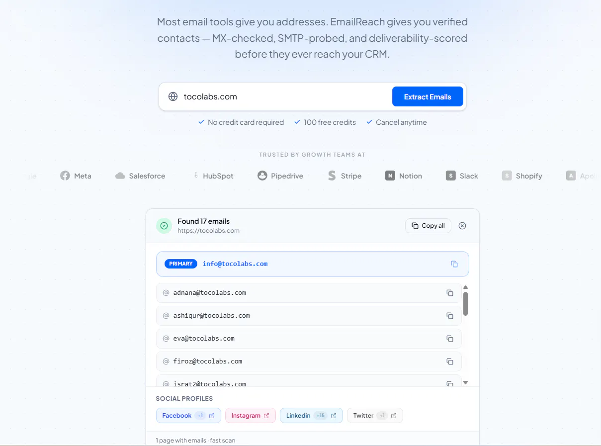Click the Copy all button
This screenshot has height=446, width=601.
pyautogui.click(x=428, y=226)
